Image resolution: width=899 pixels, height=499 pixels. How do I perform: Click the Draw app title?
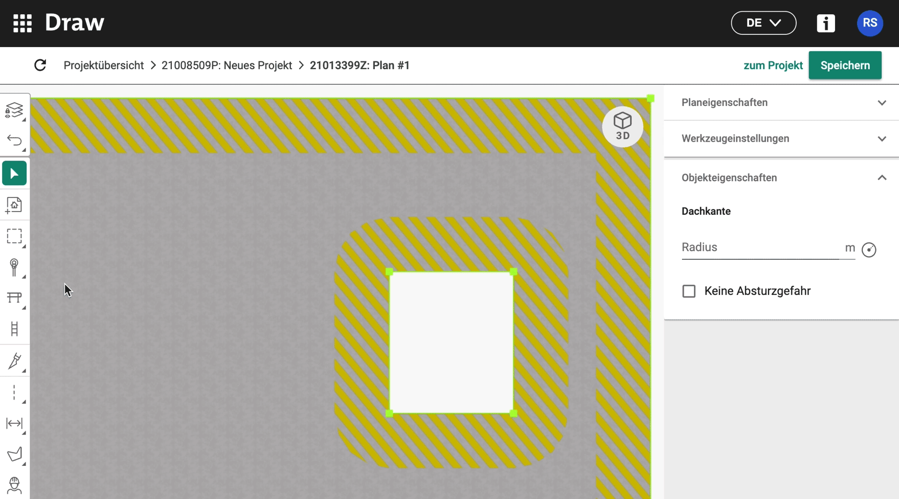[75, 23]
